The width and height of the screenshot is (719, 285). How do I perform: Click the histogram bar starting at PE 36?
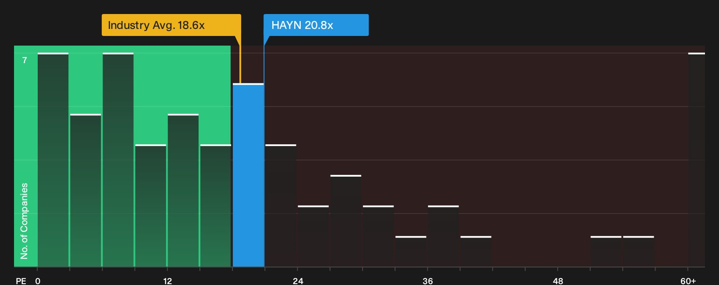point(443,236)
